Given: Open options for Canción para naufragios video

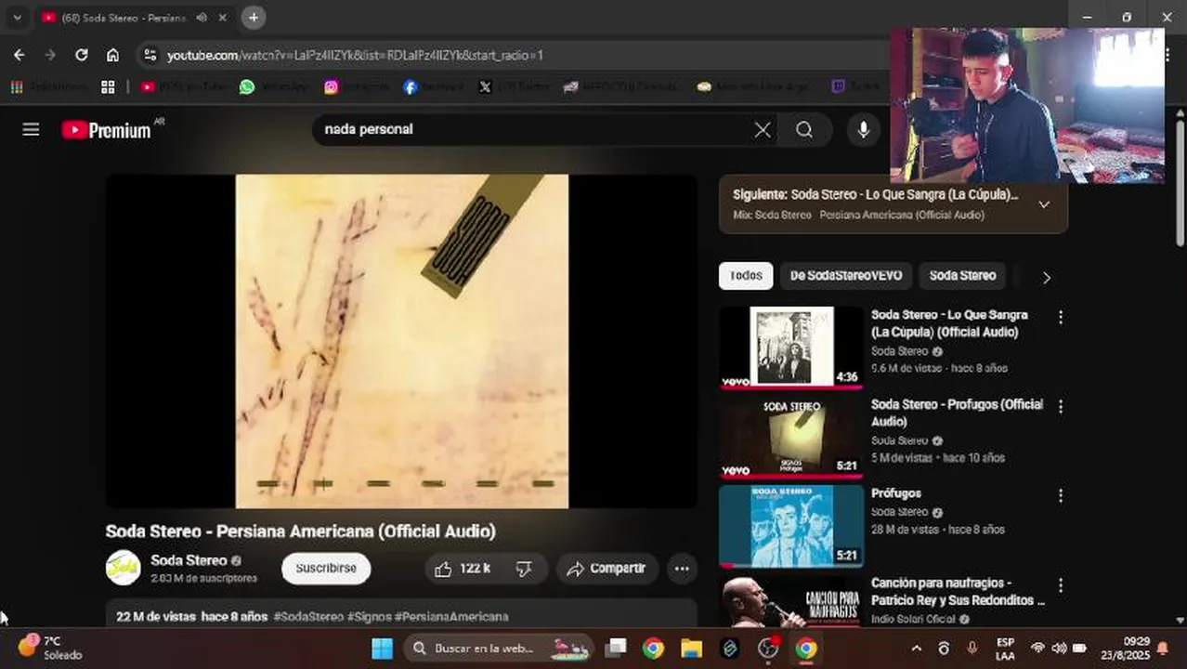Looking at the screenshot, I should point(1061,585).
